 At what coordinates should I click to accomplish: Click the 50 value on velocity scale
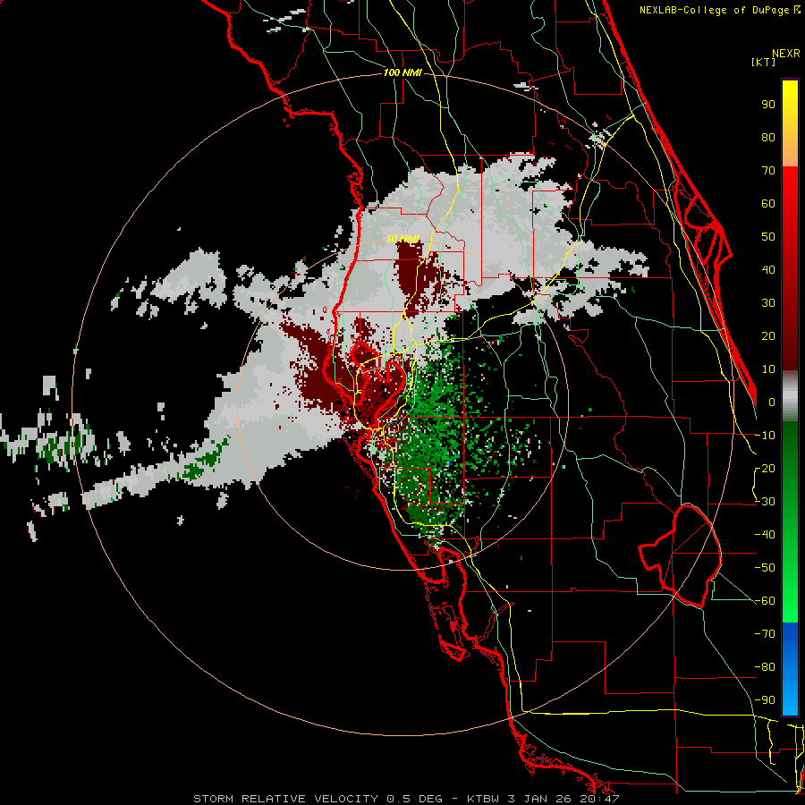tap(768, 237)
